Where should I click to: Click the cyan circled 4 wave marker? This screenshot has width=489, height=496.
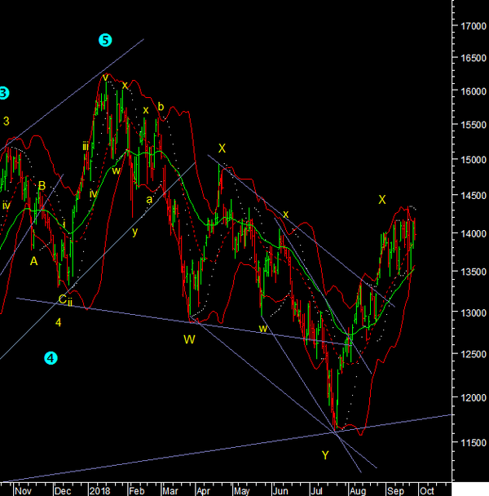tap(51, 357)
